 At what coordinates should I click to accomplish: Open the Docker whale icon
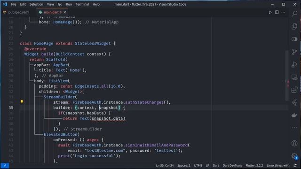[294, 115]
